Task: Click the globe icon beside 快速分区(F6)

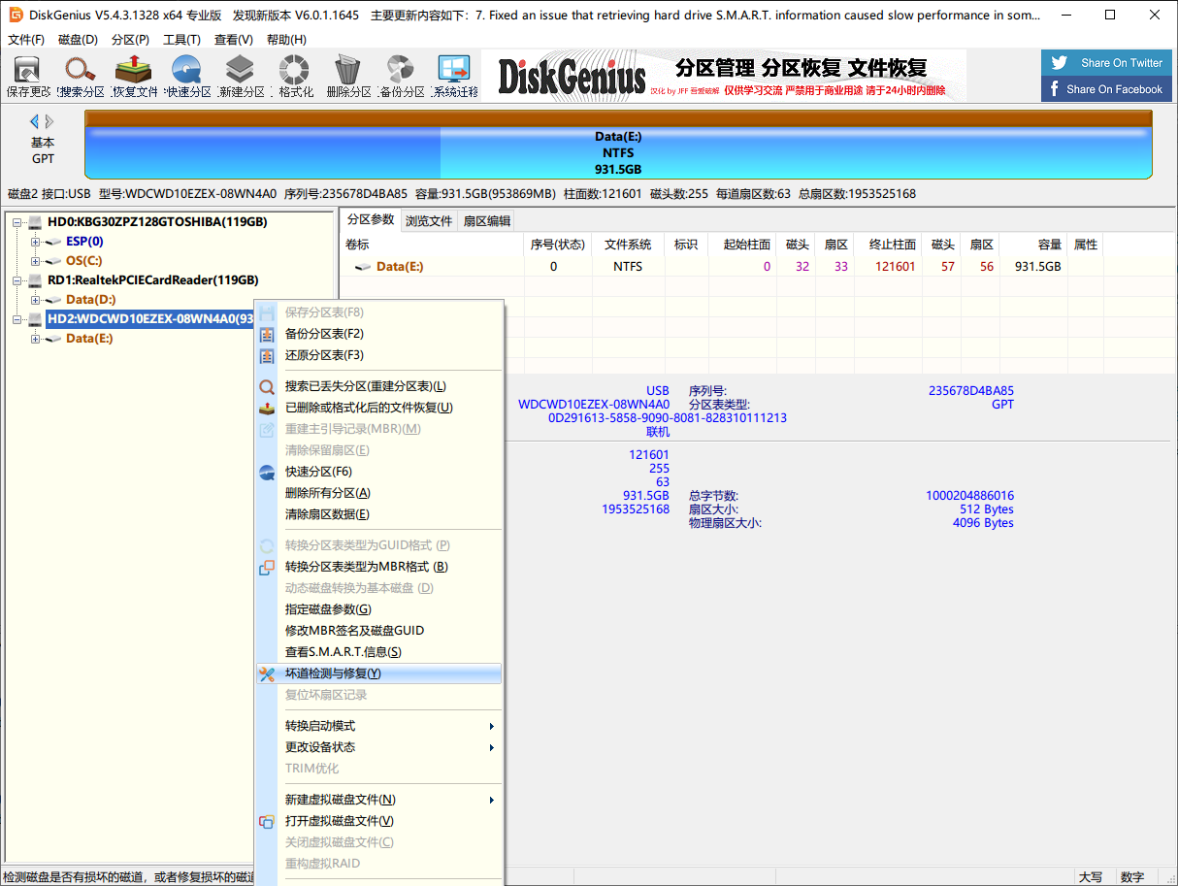Action: (267, 472)
